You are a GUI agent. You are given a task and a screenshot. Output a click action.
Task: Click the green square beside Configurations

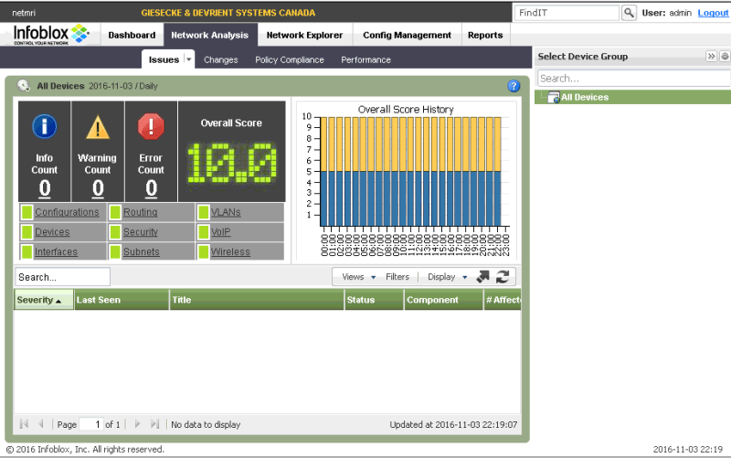(27, 212)
